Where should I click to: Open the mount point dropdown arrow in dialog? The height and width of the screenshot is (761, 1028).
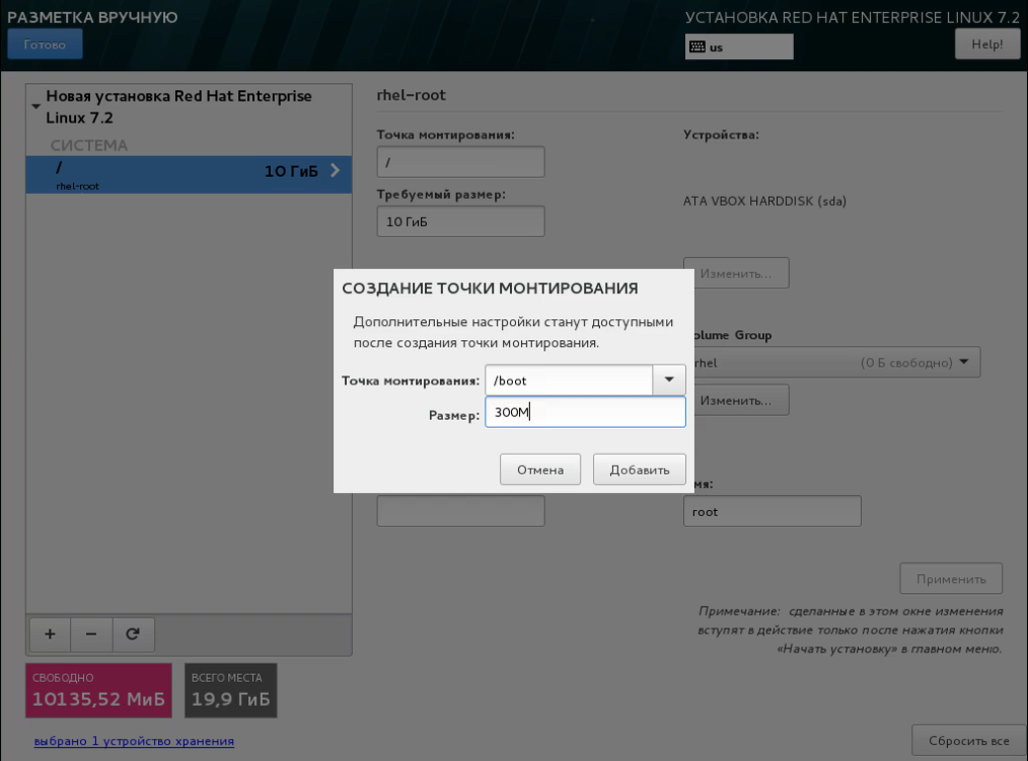pos(669,380)
